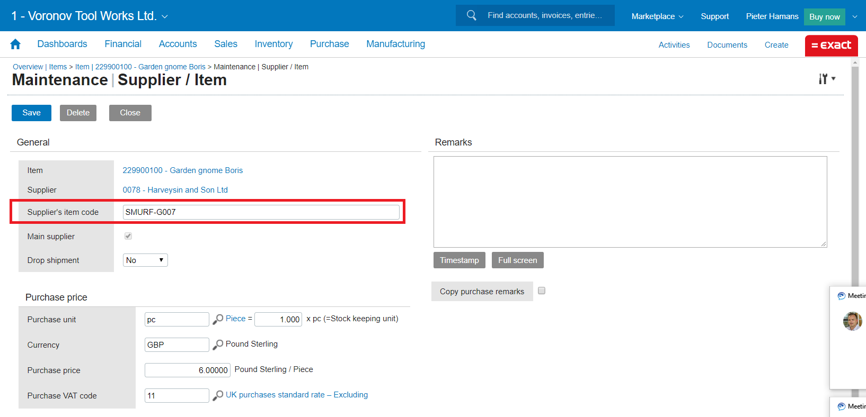
Task: Insert a Timestamp in remarks
Action: coord(459,260)
